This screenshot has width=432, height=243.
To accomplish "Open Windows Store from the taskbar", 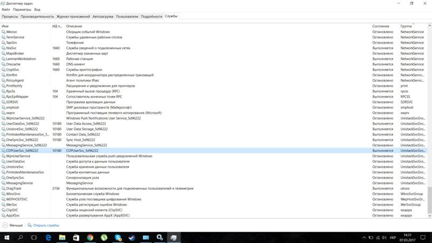I will point(76,238).
